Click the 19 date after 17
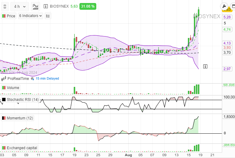235x158 pixels. 74,155
